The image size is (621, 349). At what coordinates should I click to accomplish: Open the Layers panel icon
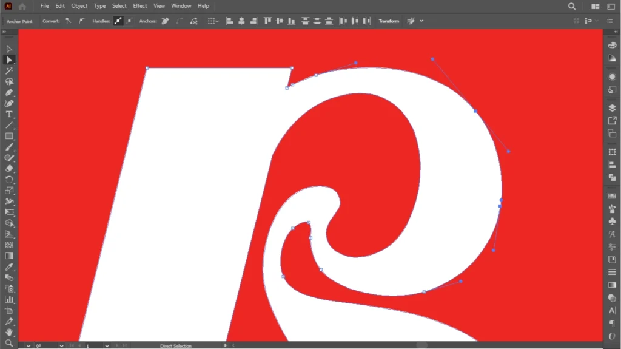(612, 108)
